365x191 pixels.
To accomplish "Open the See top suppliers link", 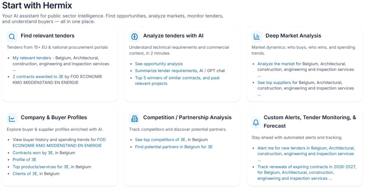I will (274, 82).
